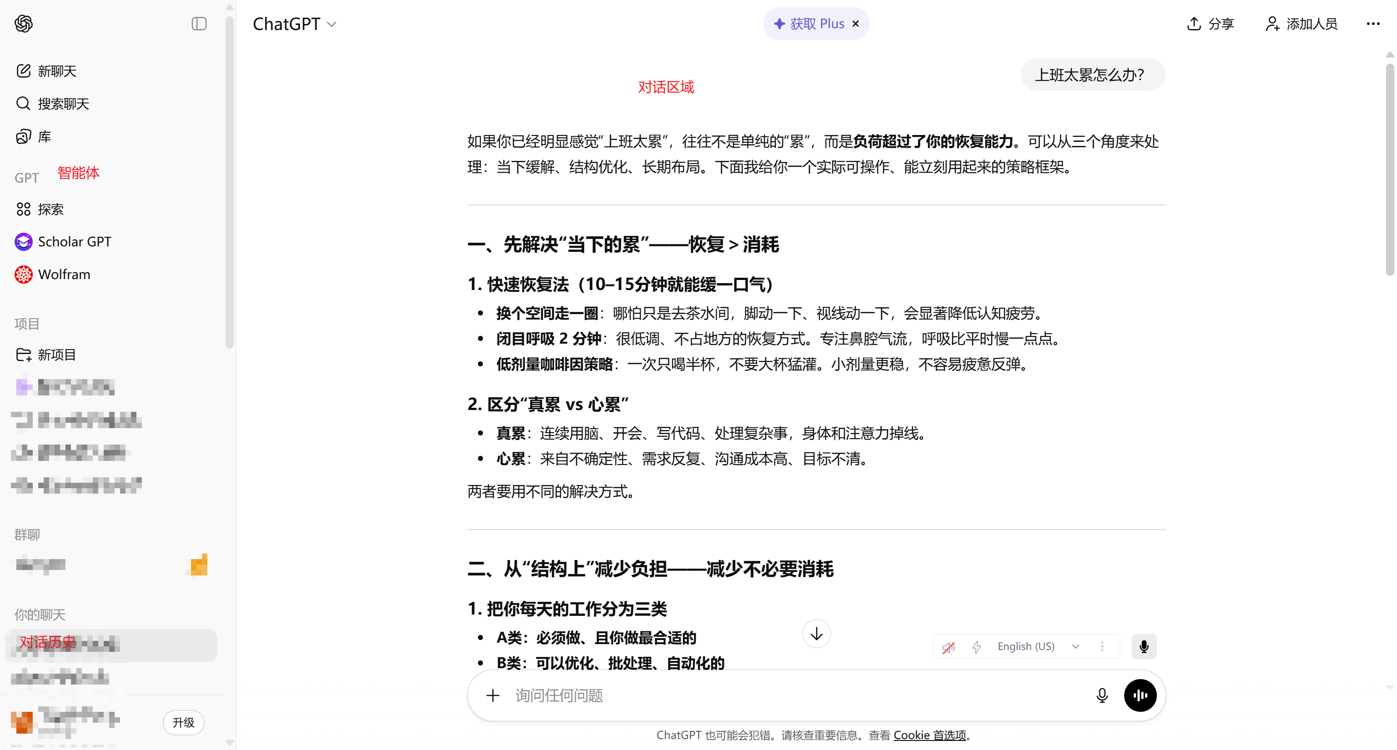Open the top-right more options menu

1373,24
